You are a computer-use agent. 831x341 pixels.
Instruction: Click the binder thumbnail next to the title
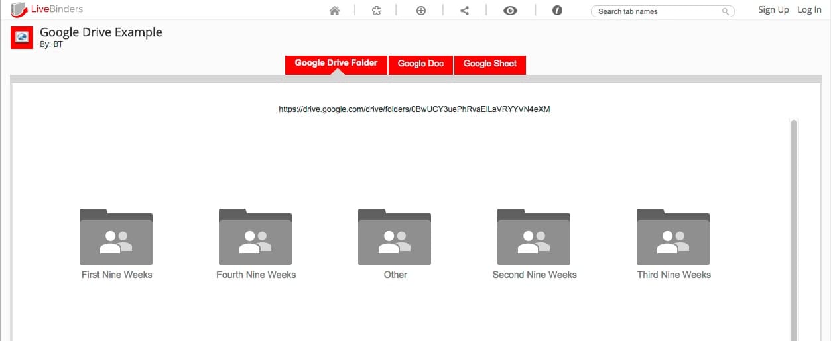tap(22, 38)
